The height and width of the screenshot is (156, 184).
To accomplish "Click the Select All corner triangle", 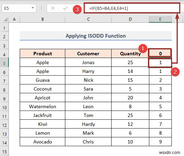I will tap(5, 19).
